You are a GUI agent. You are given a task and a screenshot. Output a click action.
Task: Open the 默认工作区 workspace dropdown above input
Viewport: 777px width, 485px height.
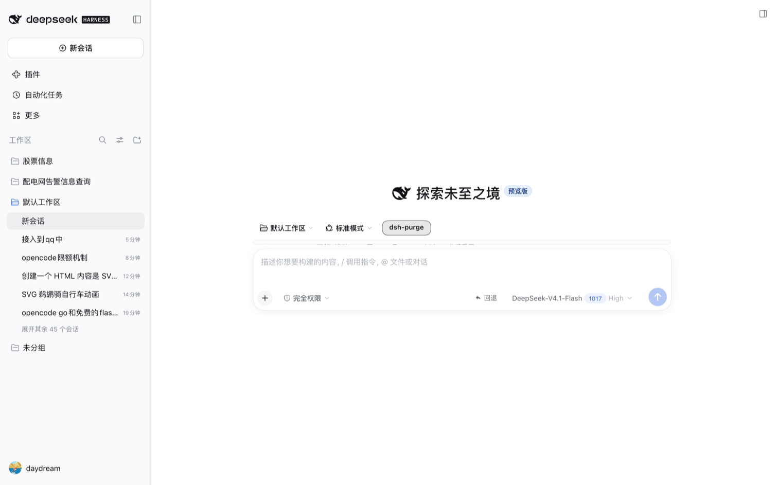tap(286, 228)
